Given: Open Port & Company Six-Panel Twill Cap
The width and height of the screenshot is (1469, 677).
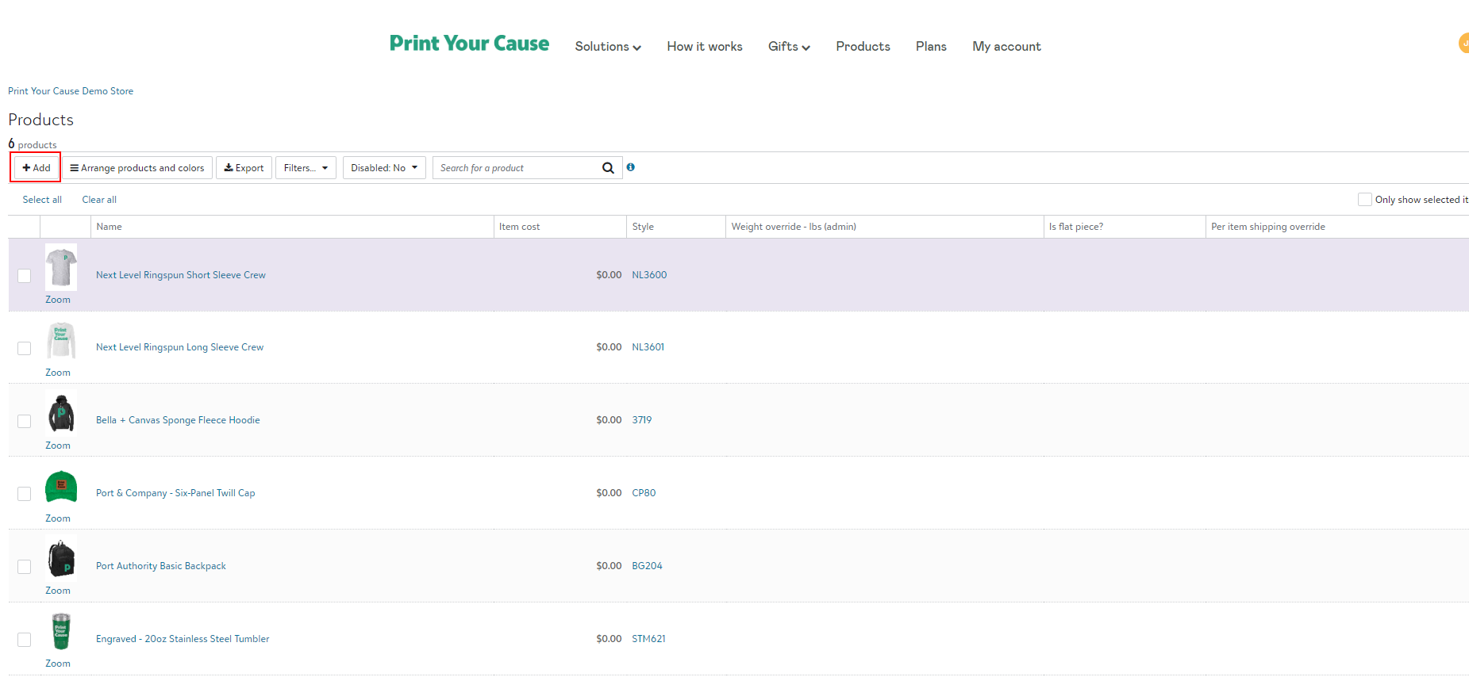Looking at the screenshot, I should coord(175,493).
